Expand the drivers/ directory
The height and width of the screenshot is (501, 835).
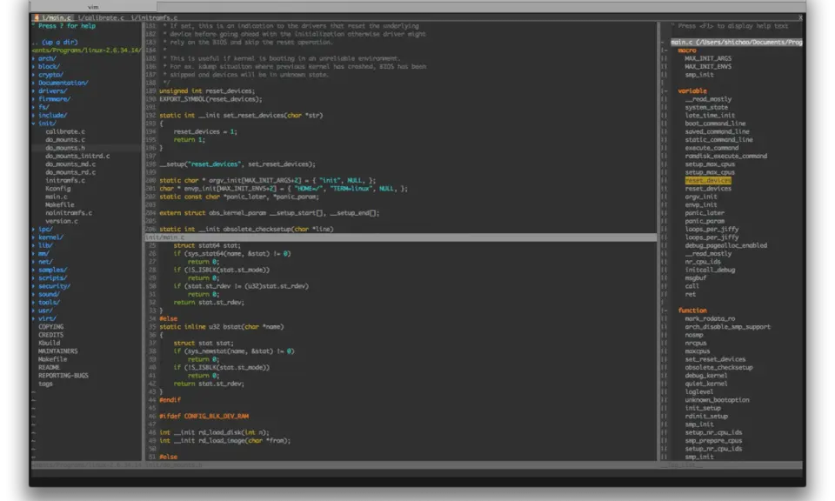(52, 91)
